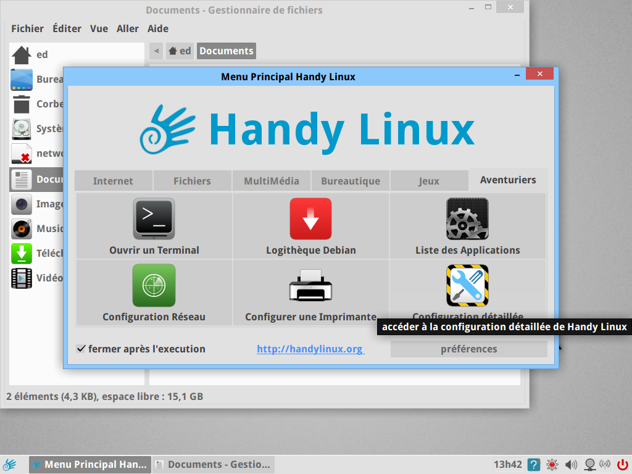Image resolution: width=632 pixels, height=474 pixels.
Task: Select the Documents sidebar icon
Action: [x=22, y=180]
